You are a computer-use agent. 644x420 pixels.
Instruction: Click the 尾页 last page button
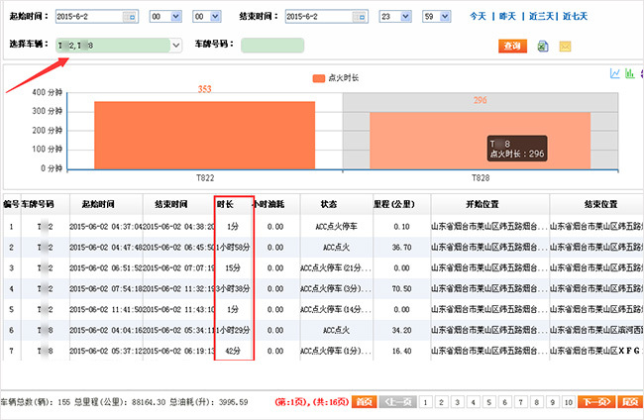click(630, 402)
